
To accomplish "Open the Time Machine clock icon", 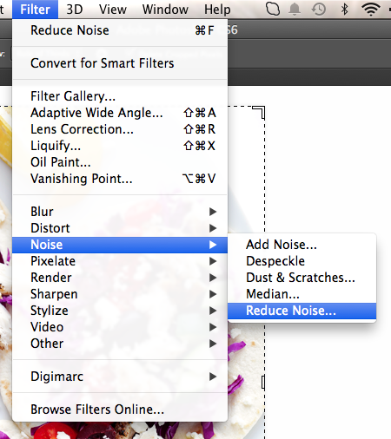I will 319,10.
